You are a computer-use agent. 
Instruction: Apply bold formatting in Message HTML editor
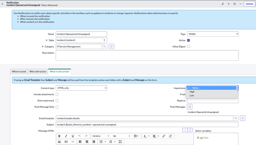pyautogui.click(x=59, y=136)
